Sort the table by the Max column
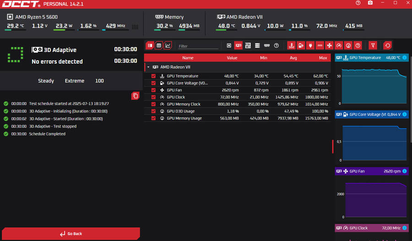The width and height of the screenshot is (412, 241). [323, 58]
